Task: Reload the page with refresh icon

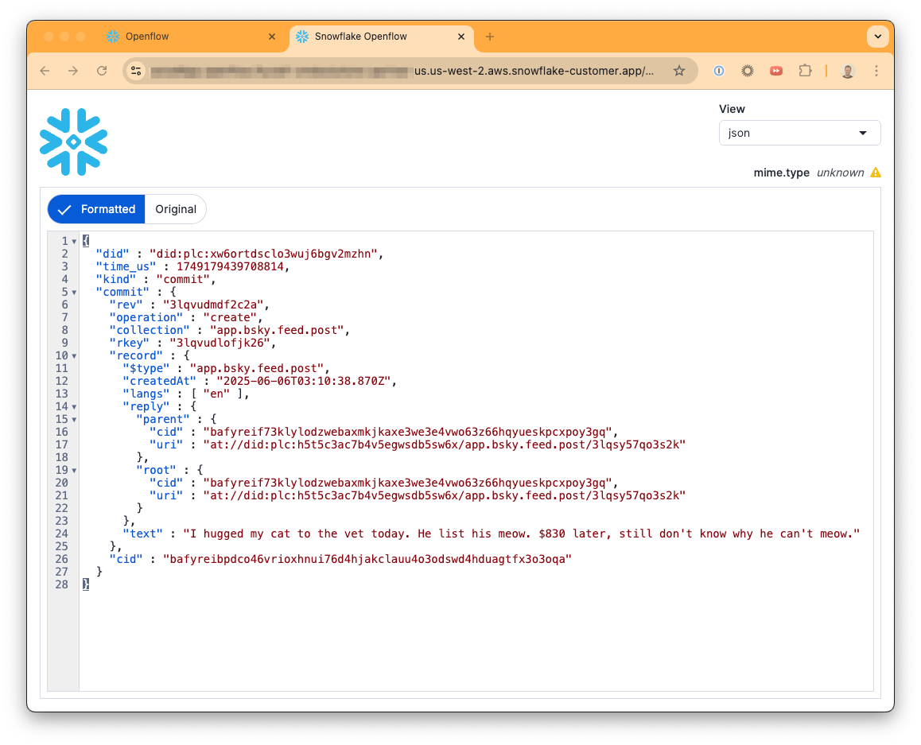Action: [x=102, y=71]
